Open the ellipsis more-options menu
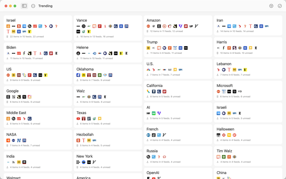Image resolution: width=286 pixels, height=179 pixels. tap(33, 6)
